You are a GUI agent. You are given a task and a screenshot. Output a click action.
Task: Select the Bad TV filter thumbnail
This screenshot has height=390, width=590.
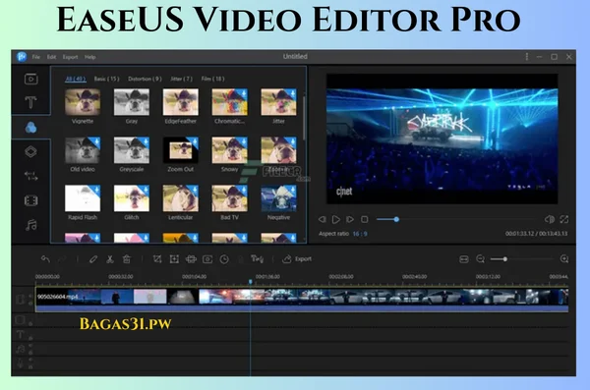coord(229,198)
